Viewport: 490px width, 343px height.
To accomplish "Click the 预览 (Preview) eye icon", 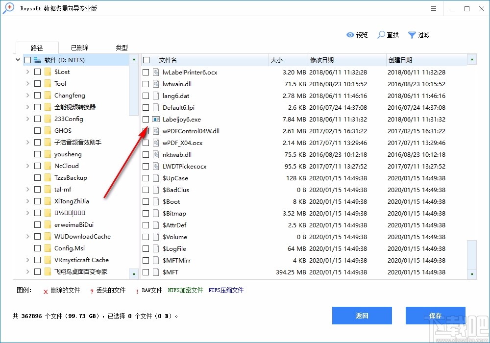I will point(350,35).
